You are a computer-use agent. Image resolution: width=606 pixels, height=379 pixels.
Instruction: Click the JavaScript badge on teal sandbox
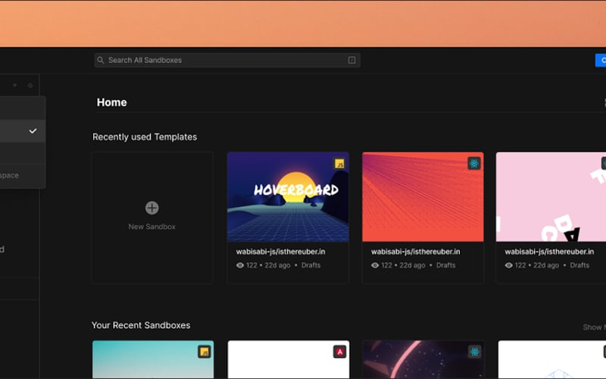(x=204, y=352)
